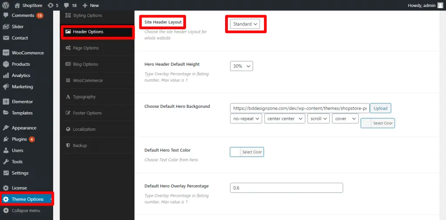This screenshot has width=446, height=220.
Task: Click the Appearance brush icon
Action: (x=6, y=128)
